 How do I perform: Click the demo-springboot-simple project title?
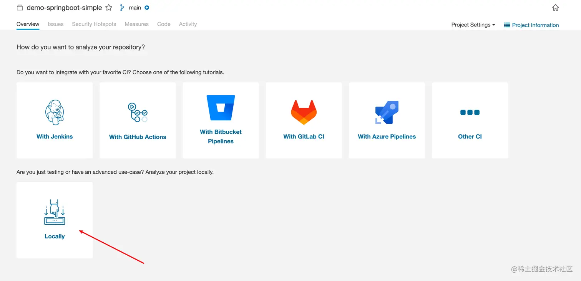pos(64,8)
